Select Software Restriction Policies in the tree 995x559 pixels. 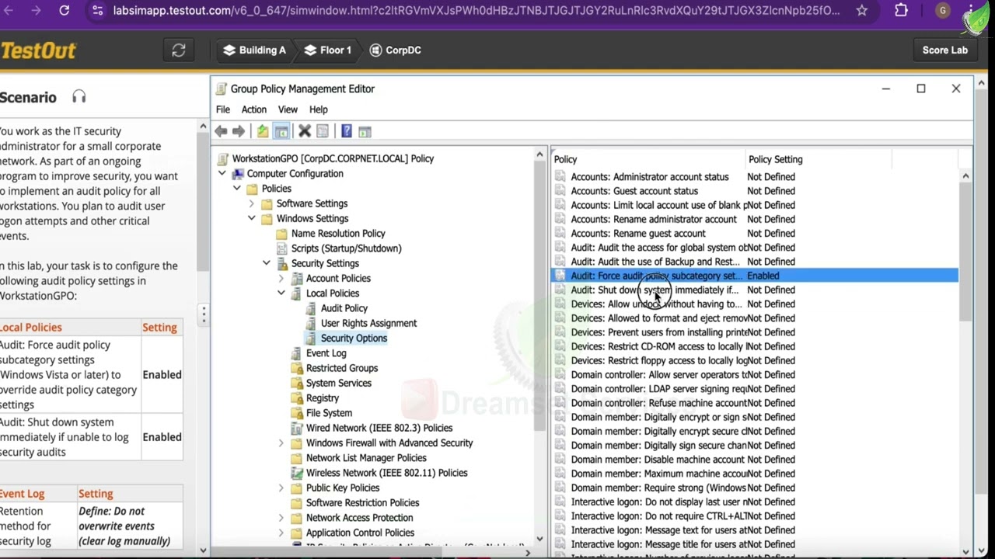(x=362, y=502)
